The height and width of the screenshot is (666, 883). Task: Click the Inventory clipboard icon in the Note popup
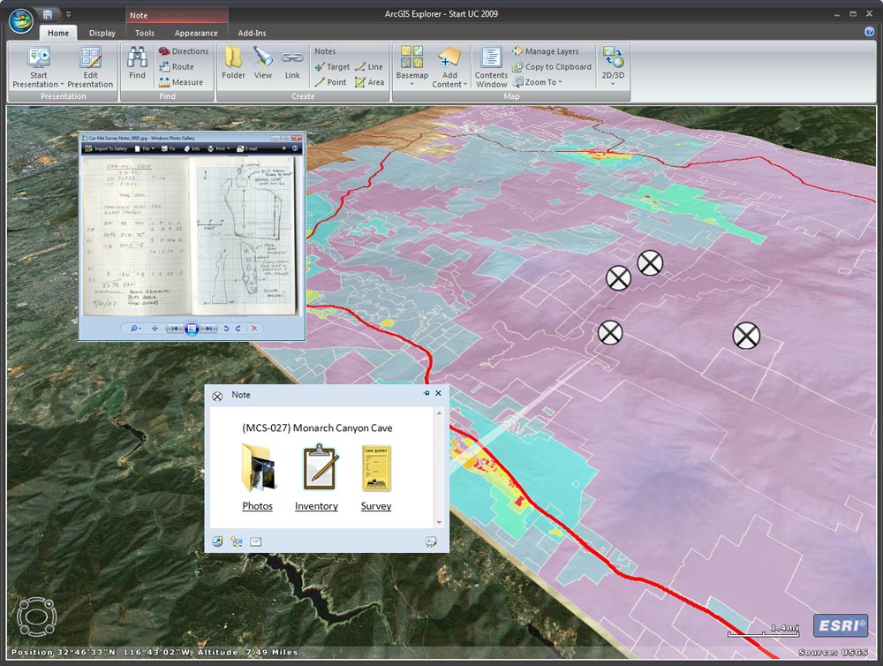320,467
